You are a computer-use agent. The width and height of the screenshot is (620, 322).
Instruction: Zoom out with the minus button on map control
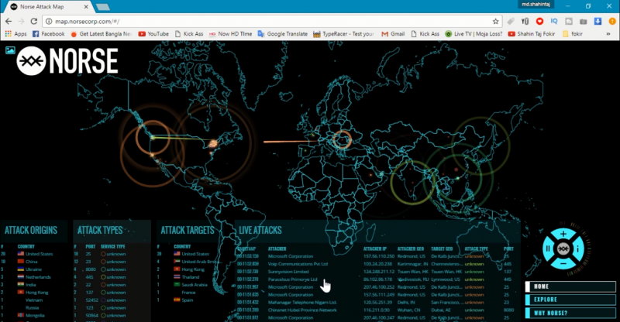point(563,263)
